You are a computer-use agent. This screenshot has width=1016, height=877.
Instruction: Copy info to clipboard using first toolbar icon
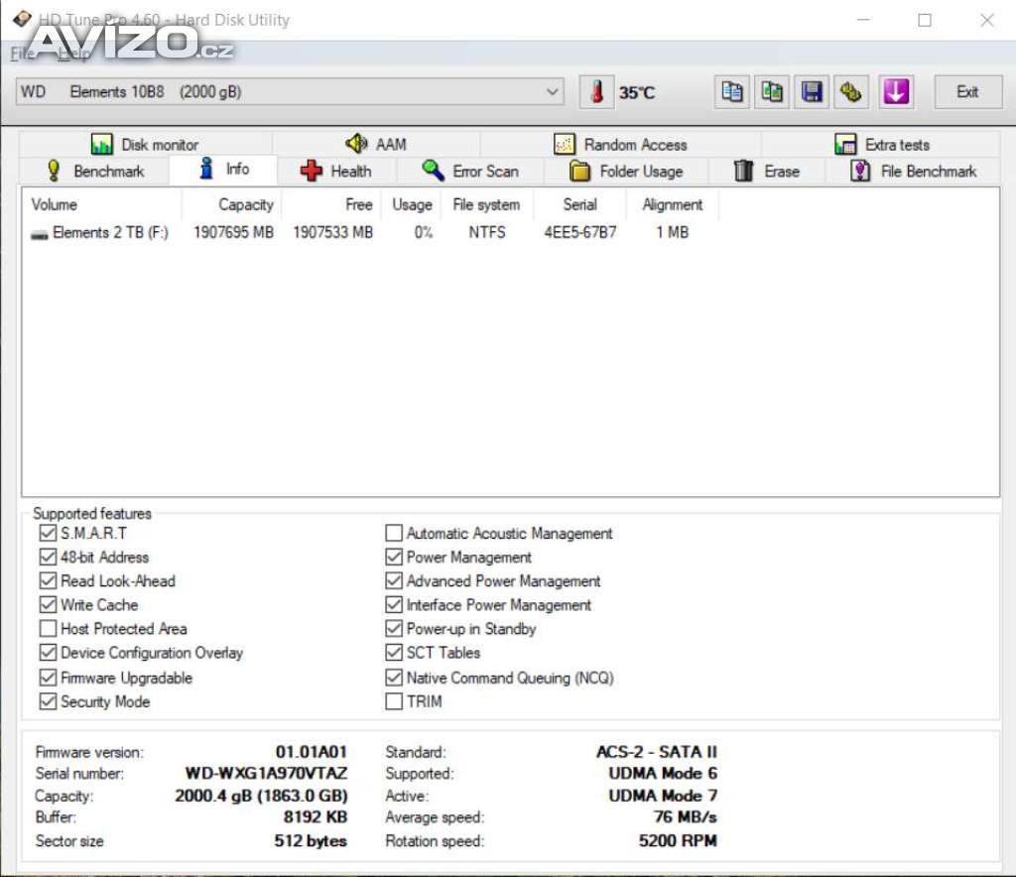731,92
